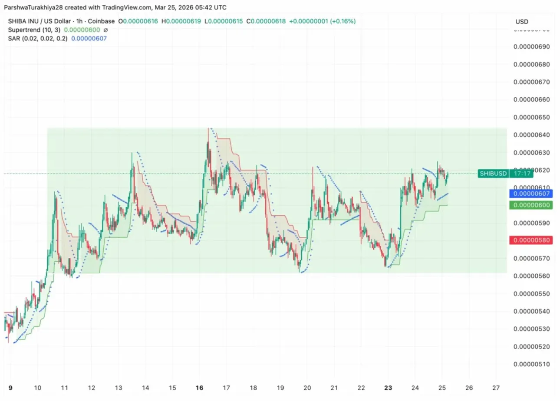Click the blue SAR price label 0.00000607

(x=531, y=194)
